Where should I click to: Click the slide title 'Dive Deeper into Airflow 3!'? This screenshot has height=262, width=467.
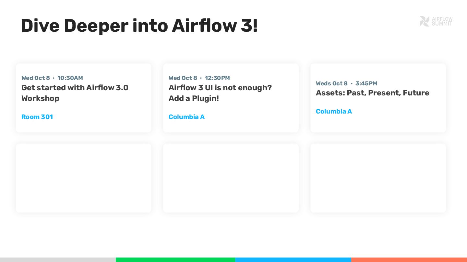point(139,26)
